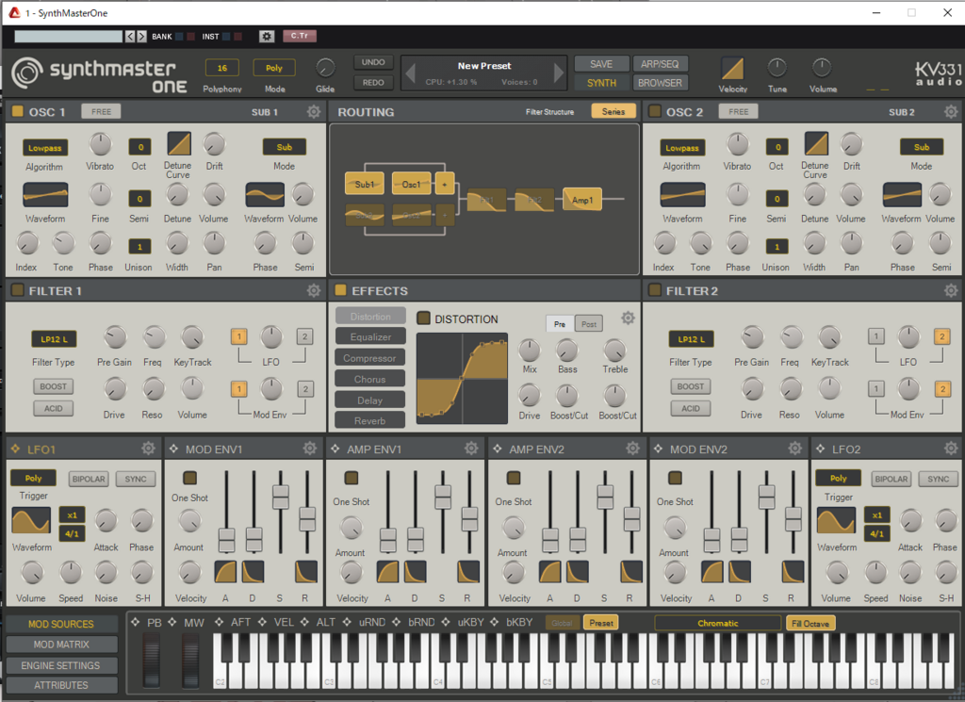This screenshot has width=965, height=702.
Task: Click the SUB 1 waveform display
Action: pos(265,195)
